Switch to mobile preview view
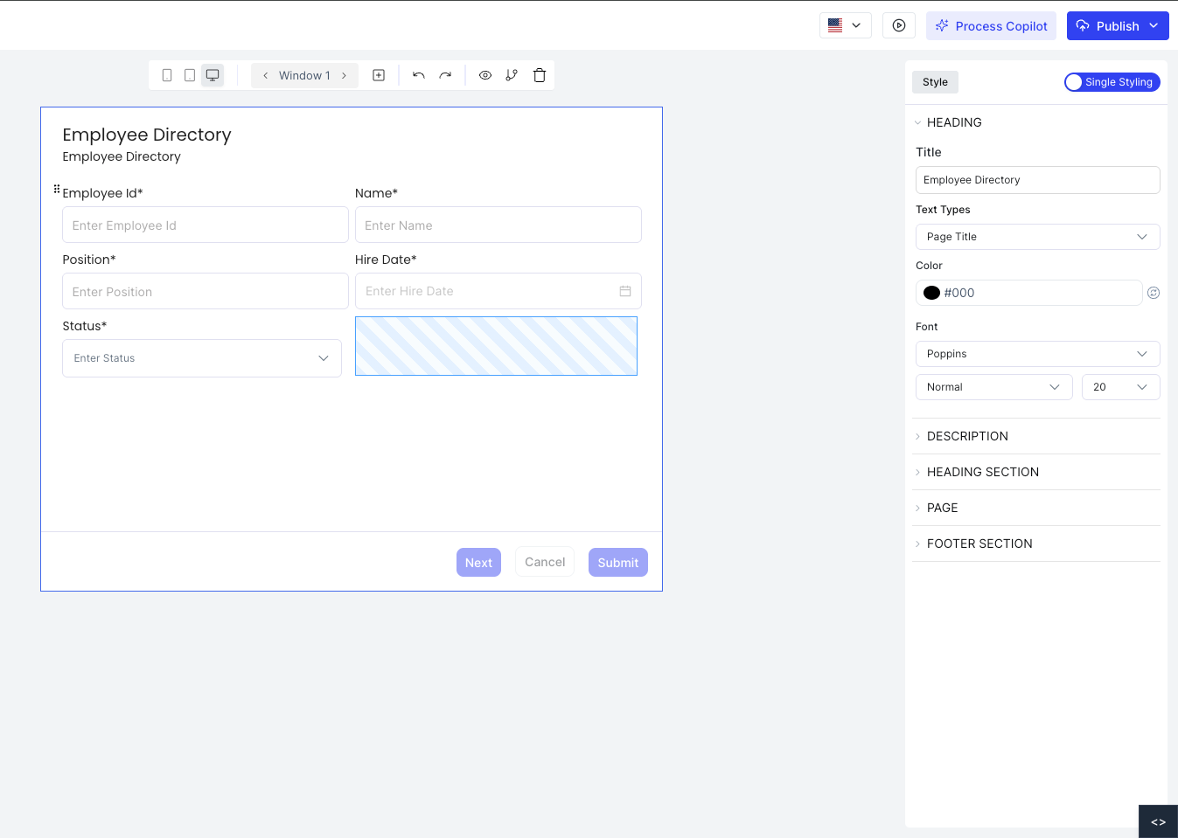This screenshot has width=1178, height=838. tap(167, 75)
